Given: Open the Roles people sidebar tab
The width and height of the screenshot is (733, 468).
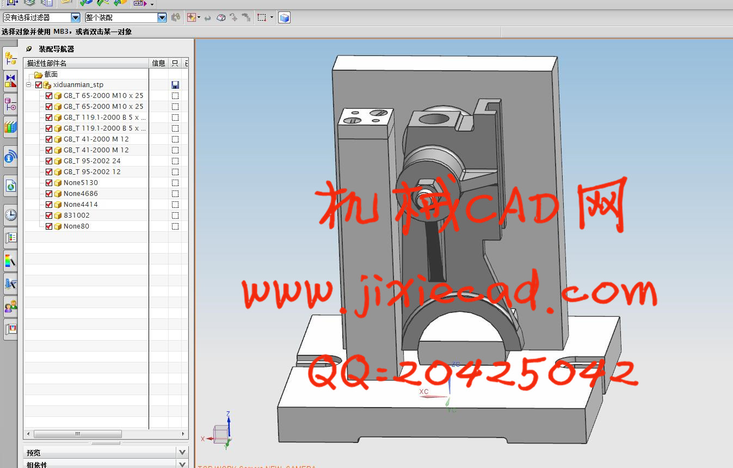Looking at the screenshot, I should (x=10, y=306).
